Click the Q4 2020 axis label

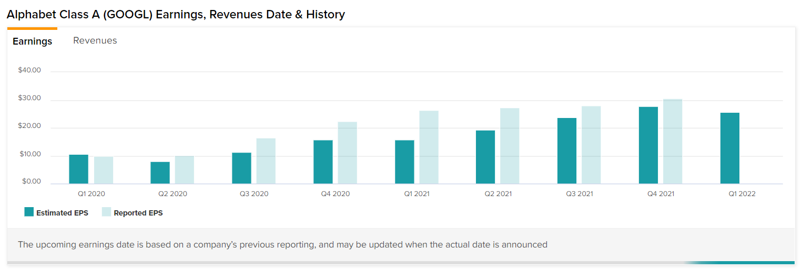(x=336, y=193)
